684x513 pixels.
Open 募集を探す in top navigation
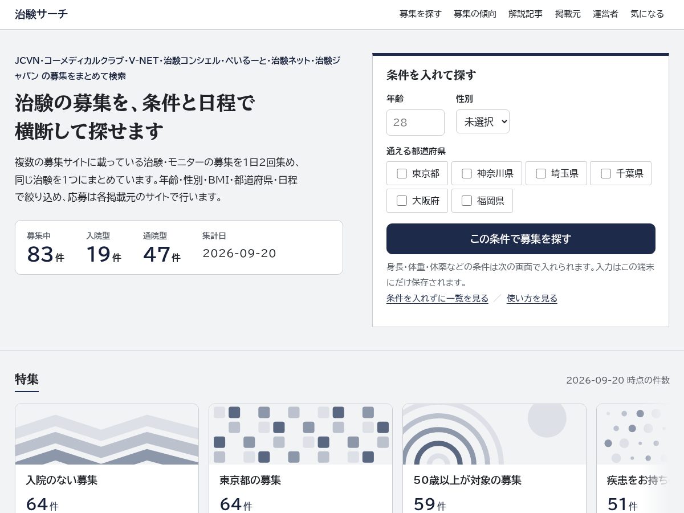pyautogui.click(x=421, y=14)
